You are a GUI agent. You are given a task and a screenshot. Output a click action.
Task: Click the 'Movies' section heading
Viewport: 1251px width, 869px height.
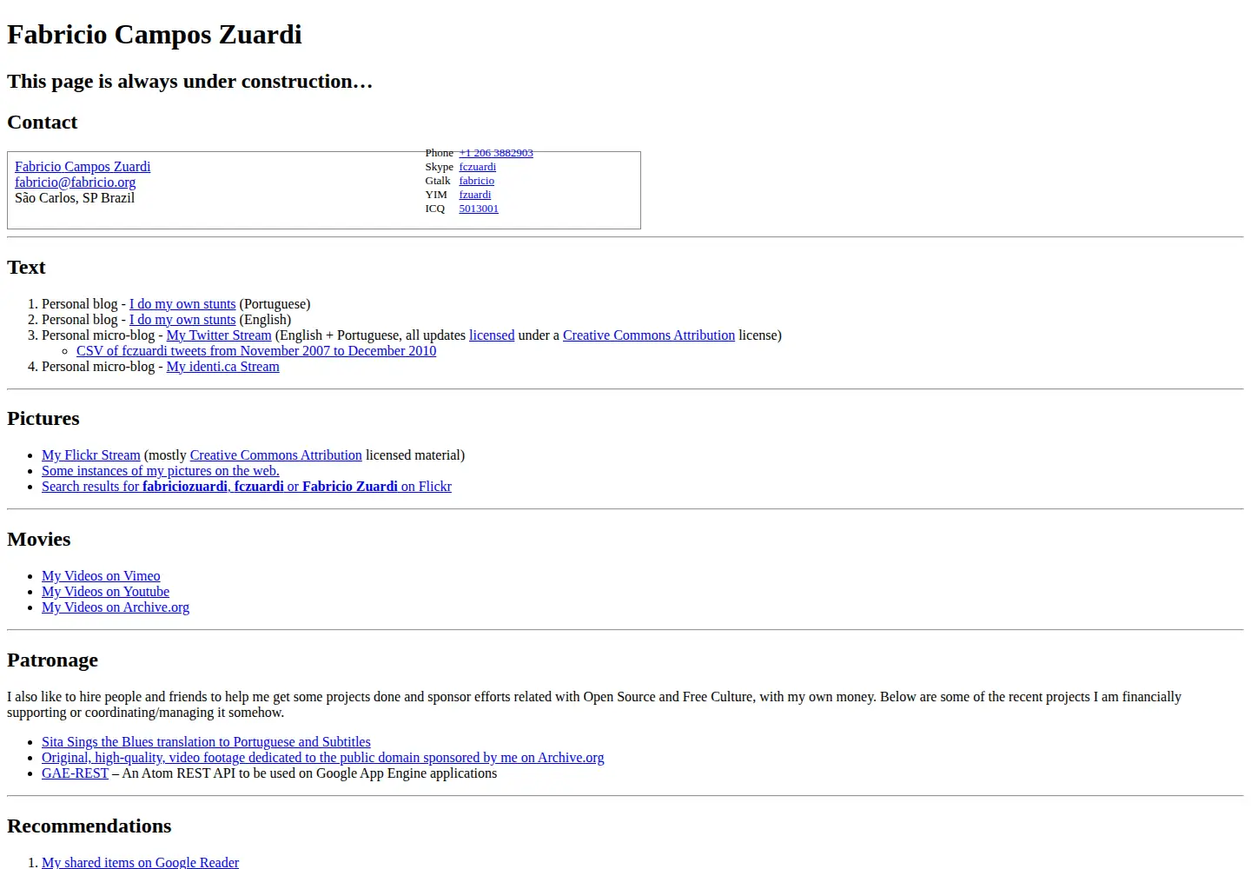coord(39,540)
